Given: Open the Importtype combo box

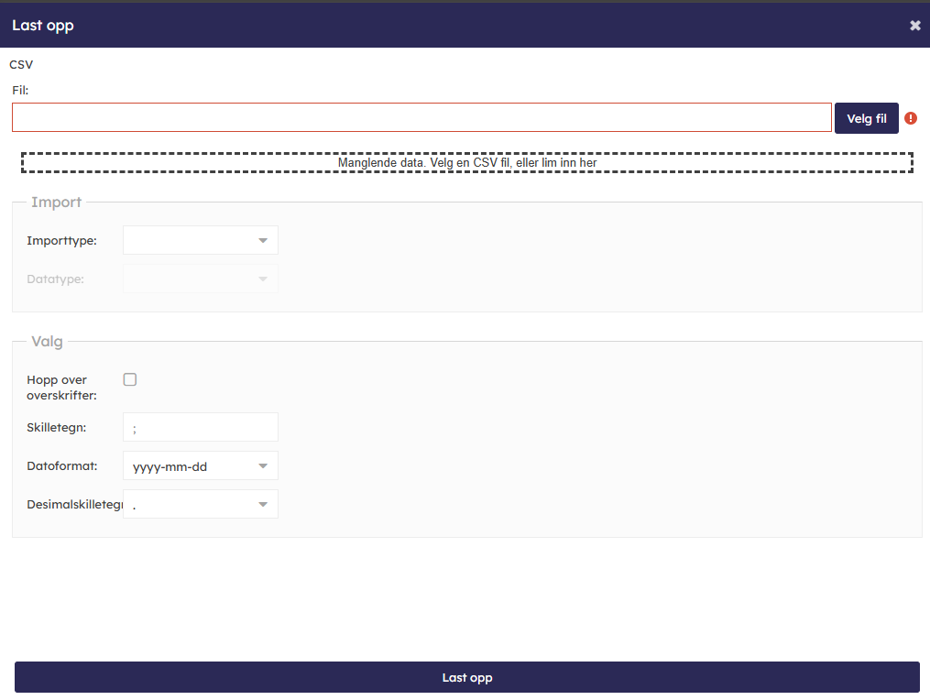Looking at the screenshot, I should click(191, 241).
